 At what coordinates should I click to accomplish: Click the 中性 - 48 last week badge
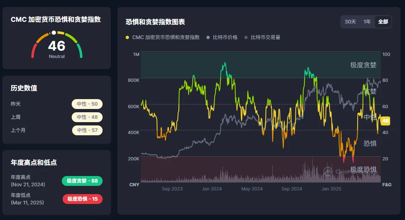coord(87,117)
